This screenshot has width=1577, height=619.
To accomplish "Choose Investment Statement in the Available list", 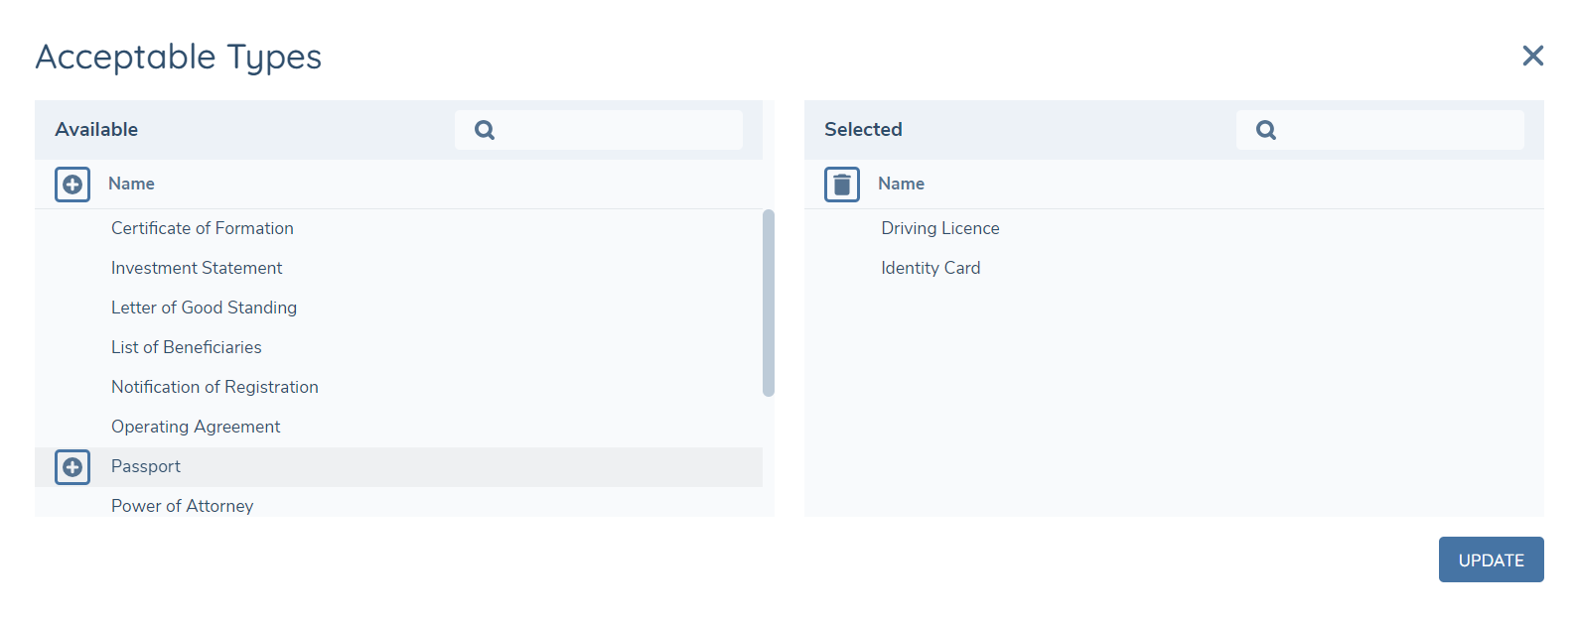I will [x=197, y=268].
